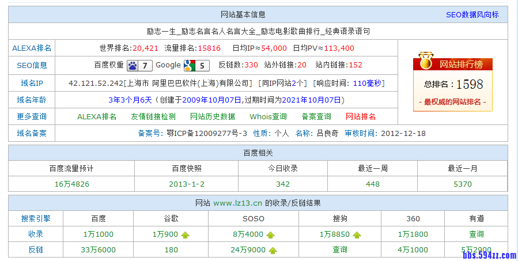Click domain age 3年3个月6天
Image resolution: width=518 pixels, height=261 pixels.
point(130,100)
